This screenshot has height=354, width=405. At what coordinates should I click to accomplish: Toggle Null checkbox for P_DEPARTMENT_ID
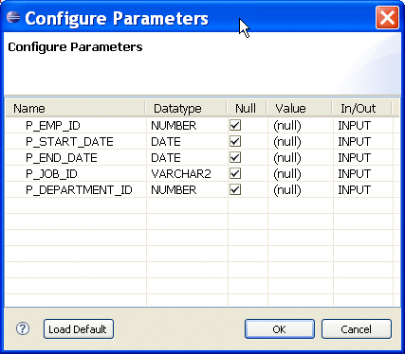click(x=235, y=189)
